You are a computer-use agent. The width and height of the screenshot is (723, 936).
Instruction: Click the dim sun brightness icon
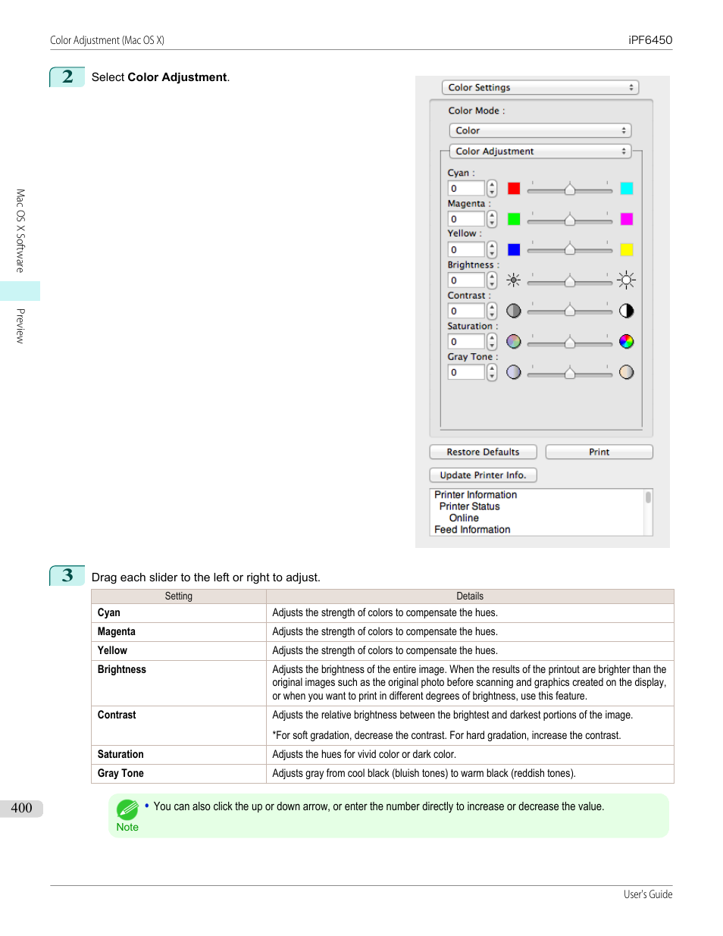[514, 280]
